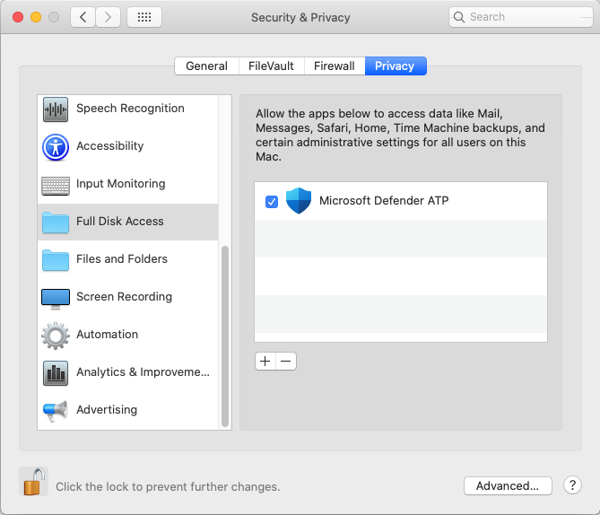
Task: Select the Full Disk Access label
Action: 120,222
